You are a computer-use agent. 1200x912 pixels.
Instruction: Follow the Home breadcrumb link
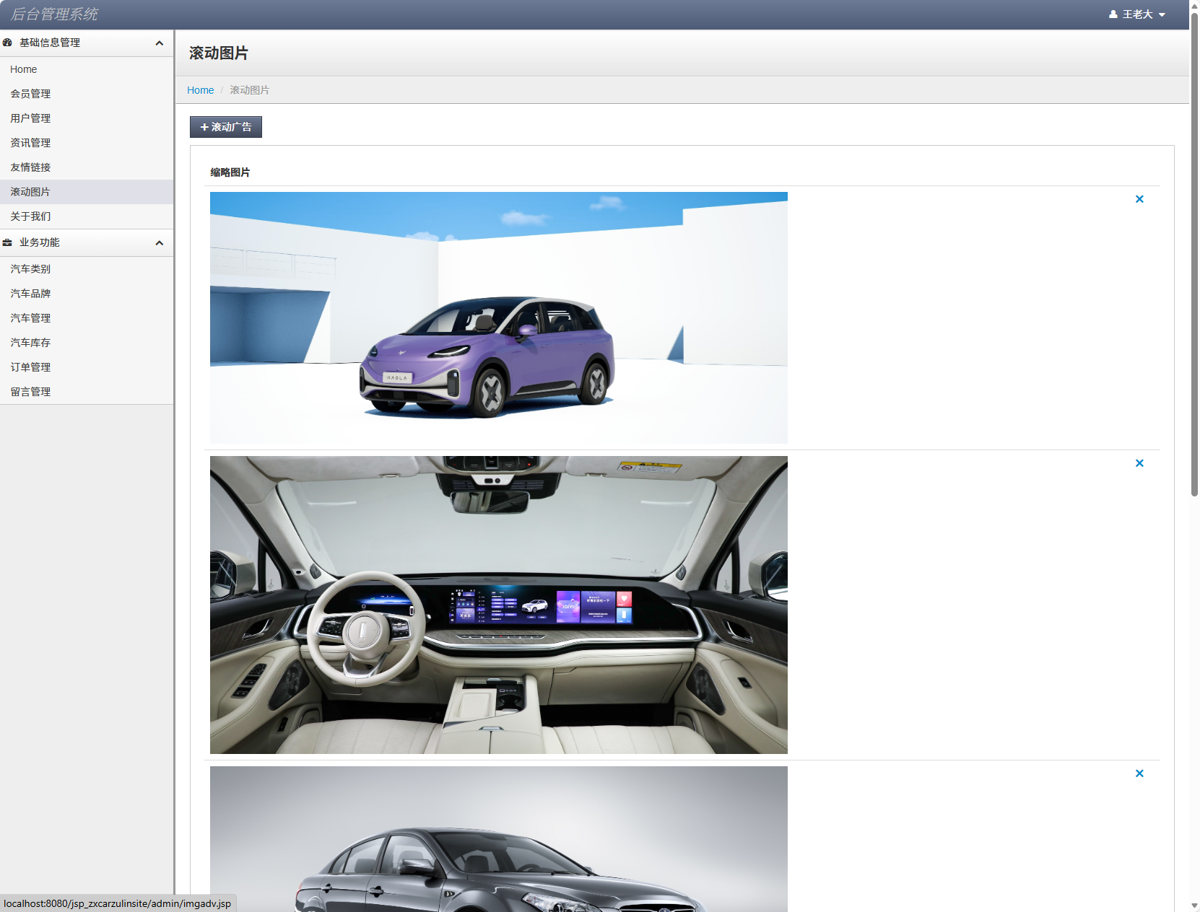200,90
